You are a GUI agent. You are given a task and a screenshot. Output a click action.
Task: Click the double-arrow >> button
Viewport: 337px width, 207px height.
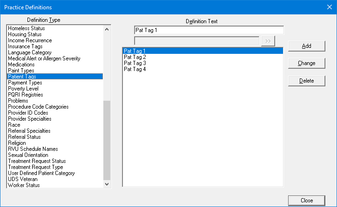coord(268,41)
